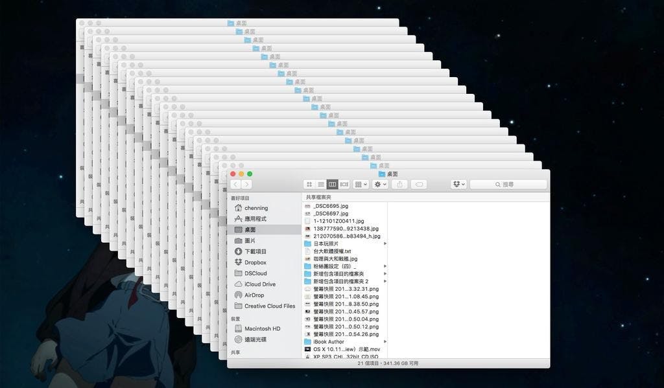Click 桌面 folder title of front window

click(388, 174)
